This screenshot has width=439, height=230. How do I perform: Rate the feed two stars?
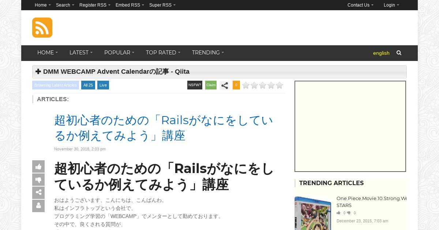[254, 85]
